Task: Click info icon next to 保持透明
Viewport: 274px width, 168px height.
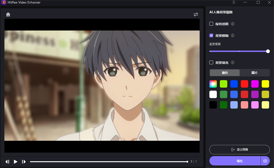Action: coord(233,24)
